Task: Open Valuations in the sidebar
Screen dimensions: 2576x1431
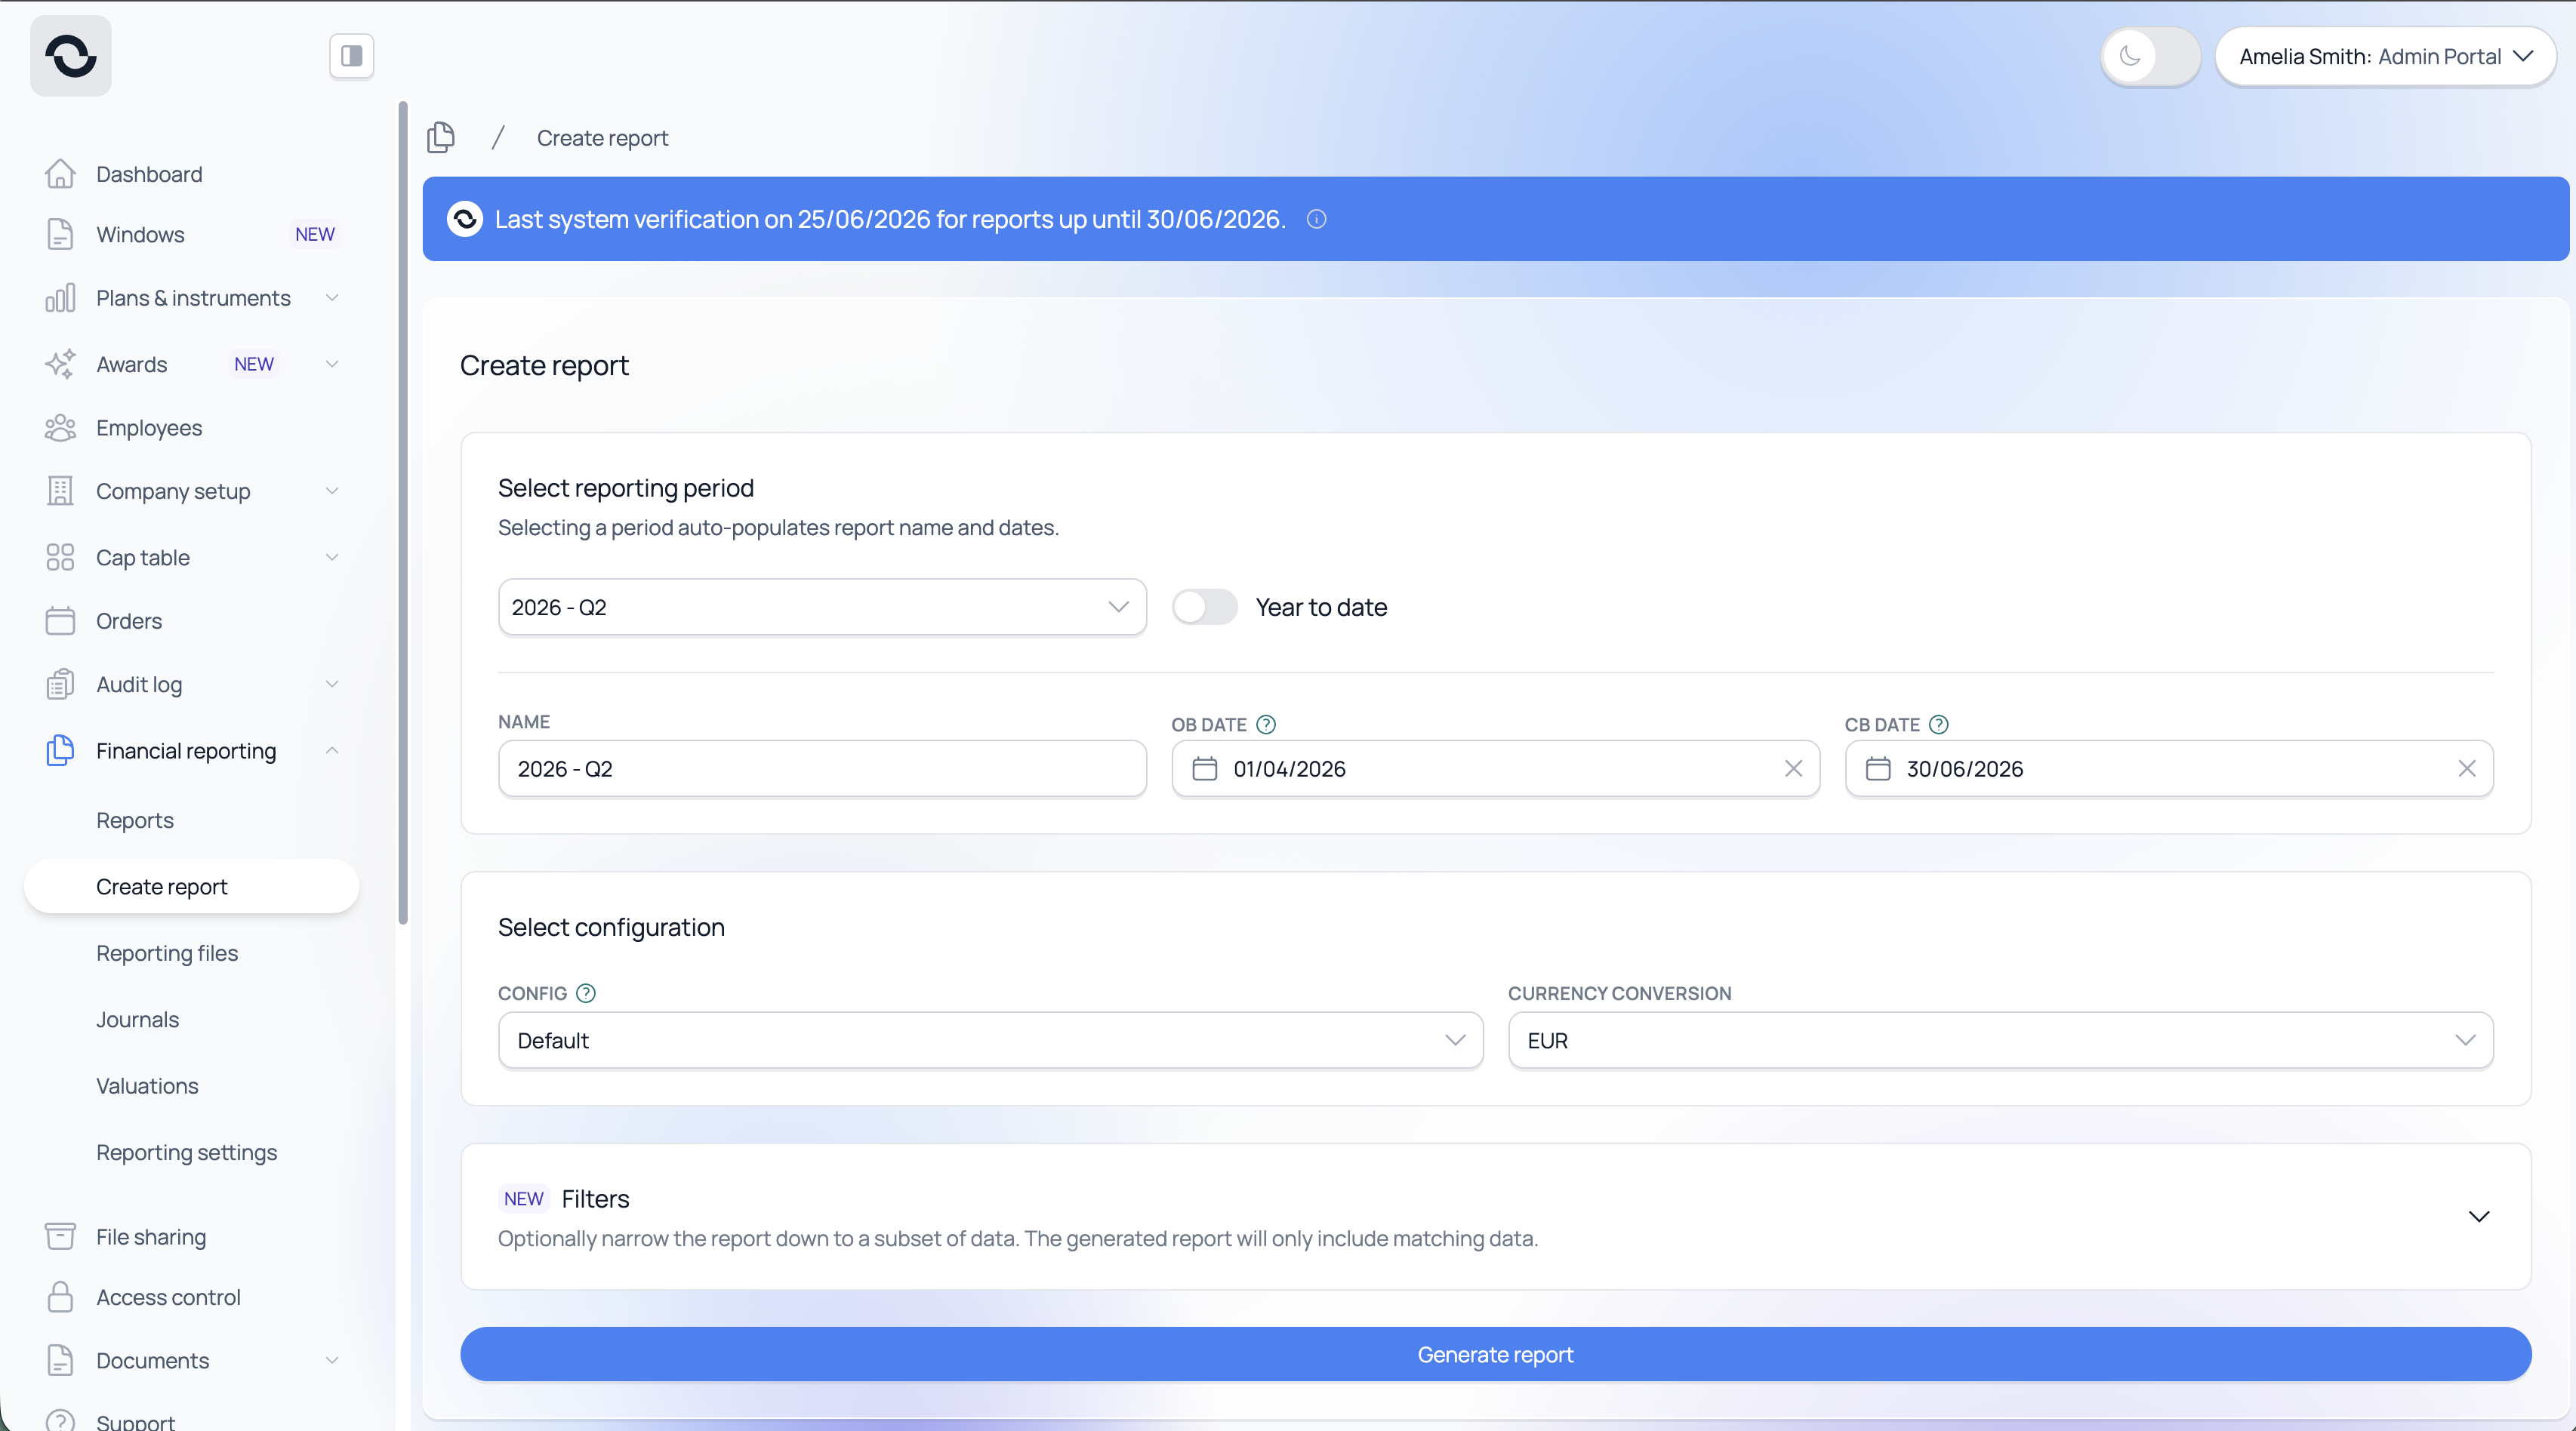Action: (147, 1086)
